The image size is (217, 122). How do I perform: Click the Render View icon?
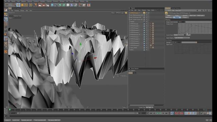40,5
